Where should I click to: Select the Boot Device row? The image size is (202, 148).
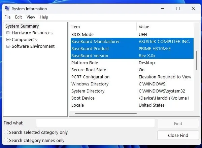[x=132, y=98]
